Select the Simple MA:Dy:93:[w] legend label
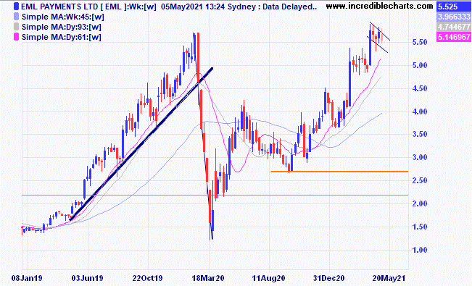 pyautogui.click(x=62, y=27)
